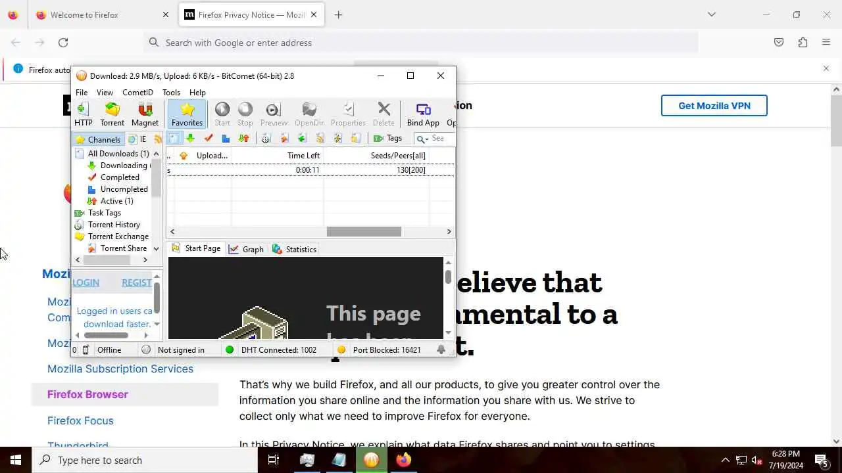Reload the page in Firefox

63,43
